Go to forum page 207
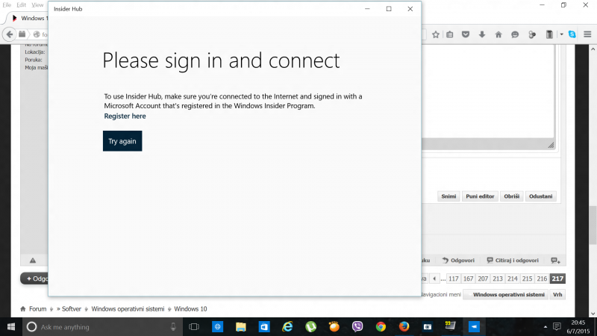Image resolution: width=597 pixels, height=336 pixels. click(x=483, y=279)
